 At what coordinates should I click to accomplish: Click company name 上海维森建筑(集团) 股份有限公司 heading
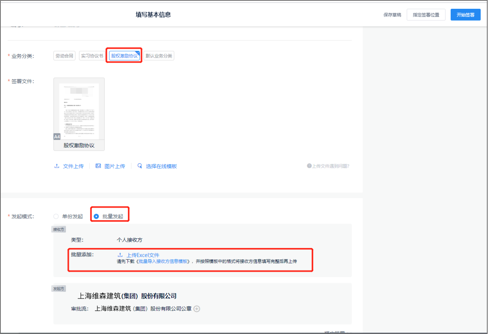[x=127, y=296]
